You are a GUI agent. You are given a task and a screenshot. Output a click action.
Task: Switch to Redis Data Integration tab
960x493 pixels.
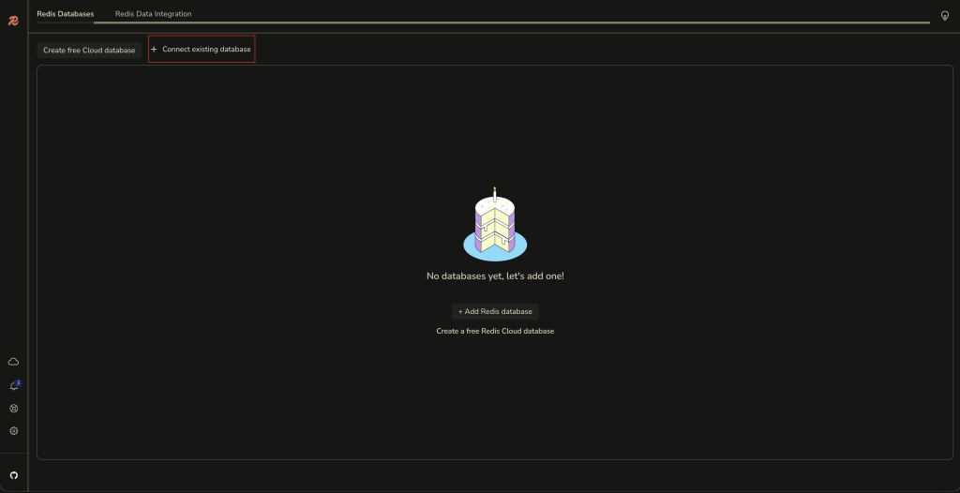click(x=153, y=13)
